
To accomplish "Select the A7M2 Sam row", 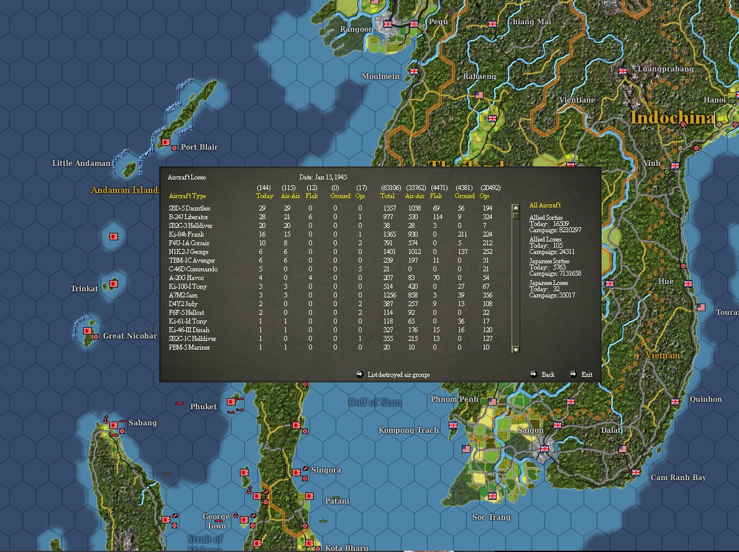I will [331, 296].
